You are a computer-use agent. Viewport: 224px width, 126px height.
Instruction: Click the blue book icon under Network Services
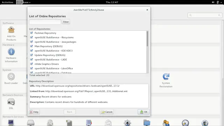click(x=89, y=123)
